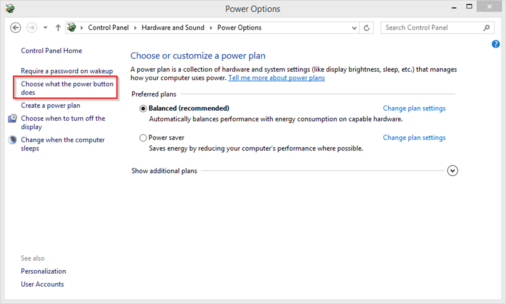Viewport: 506px width, 304px height.
Task: Open Control Panel Home
Action: 52,51
